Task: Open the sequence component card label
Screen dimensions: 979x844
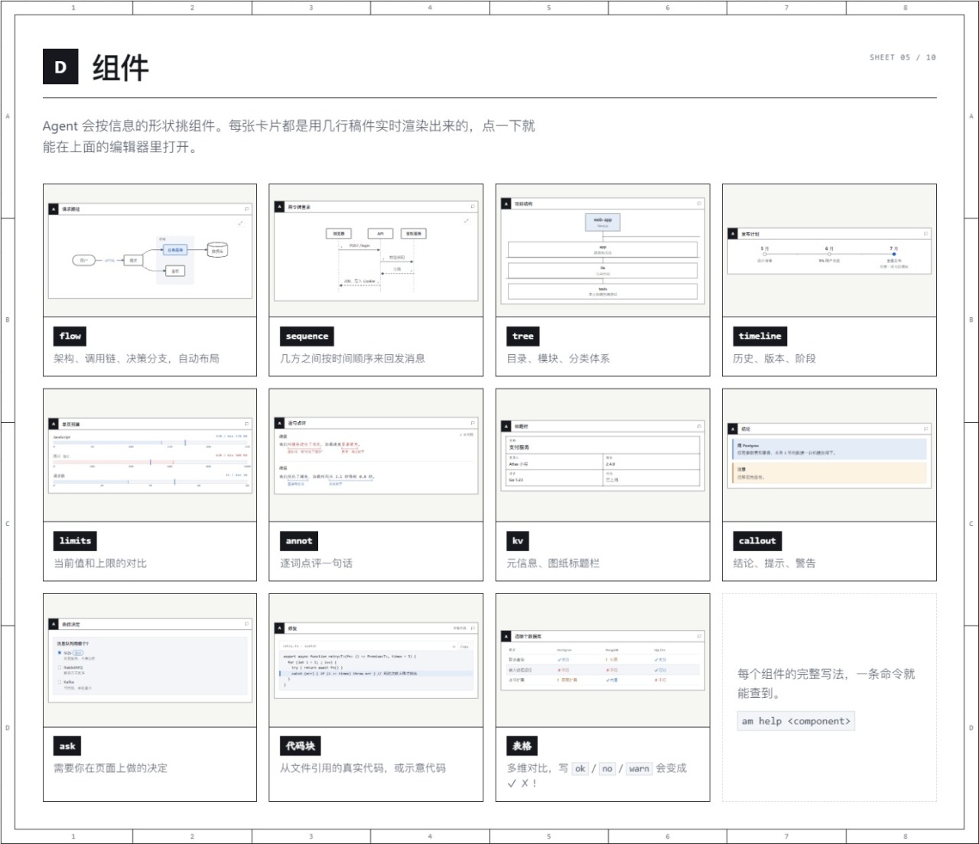Action: coord(307,336)
